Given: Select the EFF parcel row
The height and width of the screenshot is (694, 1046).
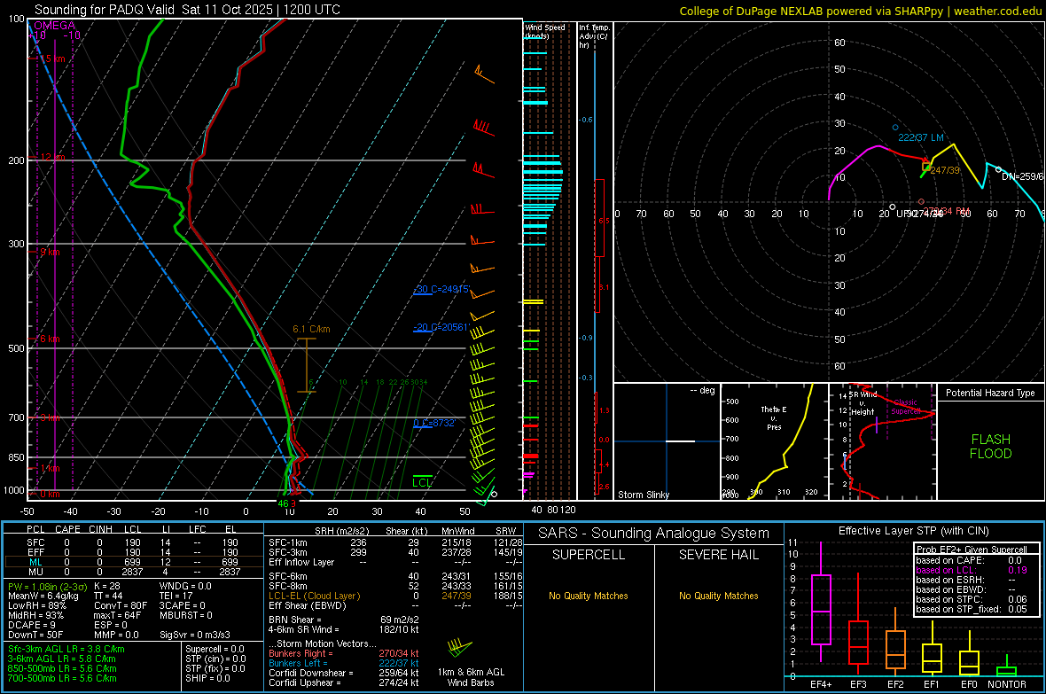Looking at the screenshot, I should pyautogui.click(x=134, y=552).
